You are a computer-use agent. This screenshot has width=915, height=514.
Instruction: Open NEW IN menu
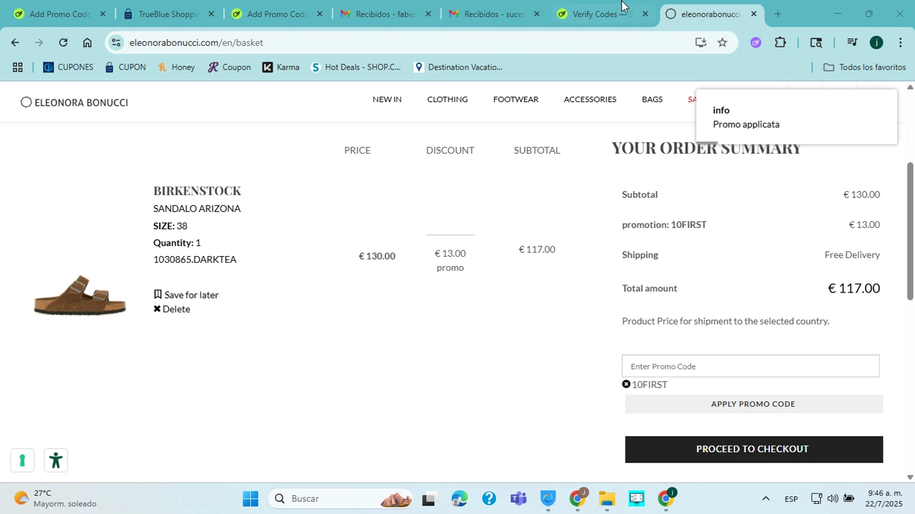387,99
